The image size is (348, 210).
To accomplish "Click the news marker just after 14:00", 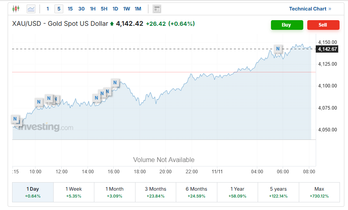I will click(96, 98).
